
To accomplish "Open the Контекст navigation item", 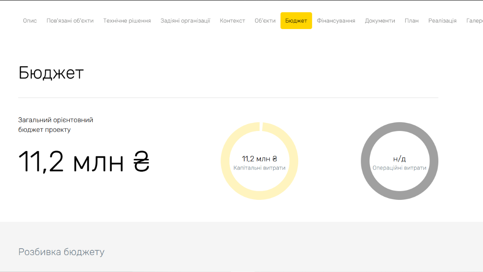I will (232, 21).
